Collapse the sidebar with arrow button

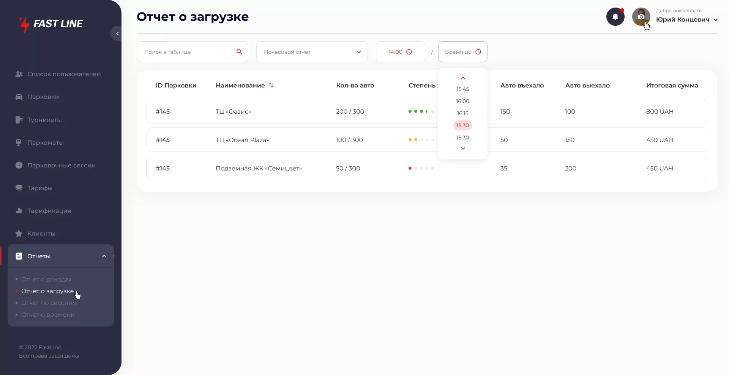[x=117, y=33]
